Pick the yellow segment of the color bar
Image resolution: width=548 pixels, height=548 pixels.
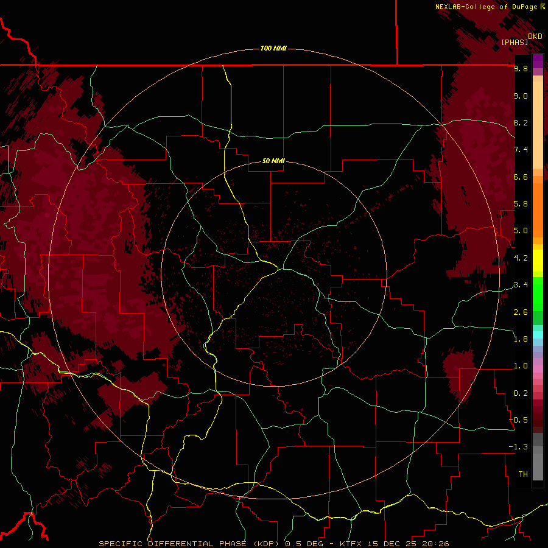(538, 261)
